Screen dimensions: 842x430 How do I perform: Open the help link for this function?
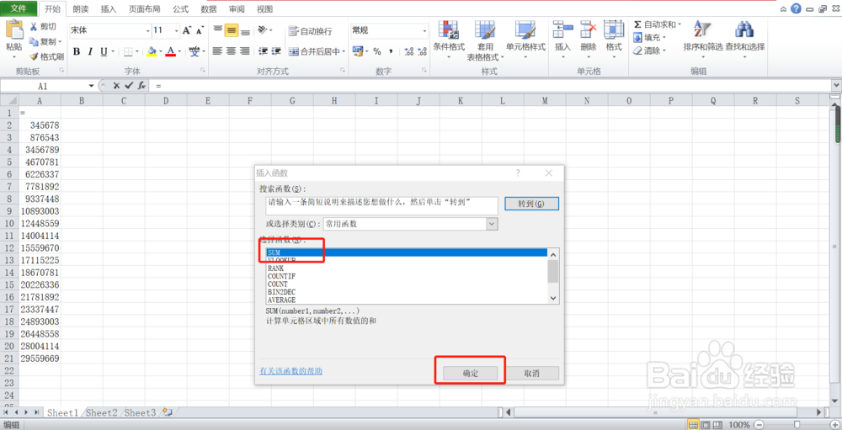[290, 371]
